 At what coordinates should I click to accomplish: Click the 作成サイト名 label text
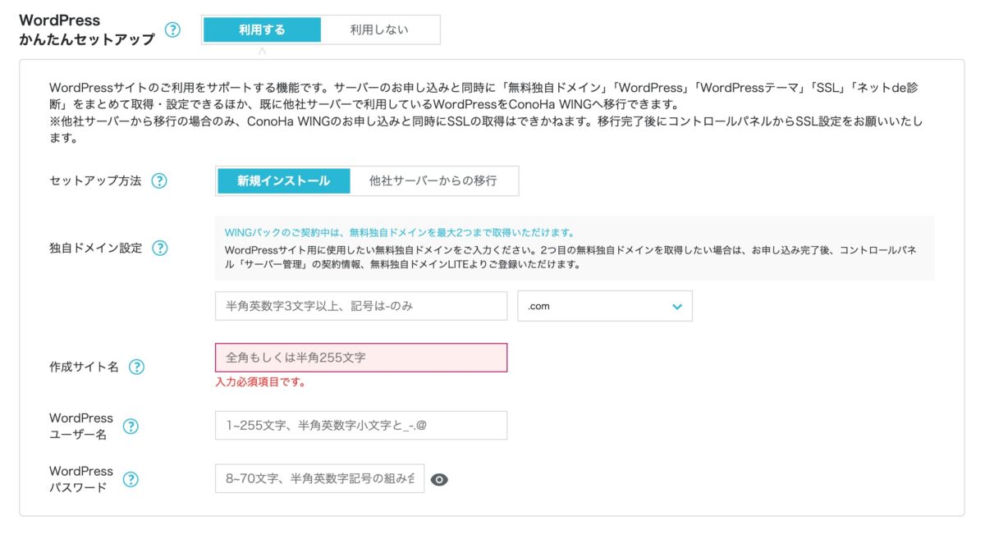click(85, 367)
